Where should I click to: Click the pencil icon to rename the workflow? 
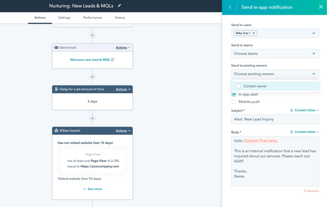[x=119, y=6]
